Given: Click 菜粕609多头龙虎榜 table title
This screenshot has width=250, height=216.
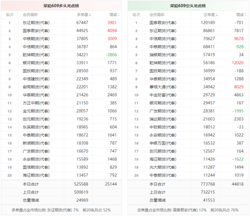Looking at the screenshot, I should click(61, 6).
